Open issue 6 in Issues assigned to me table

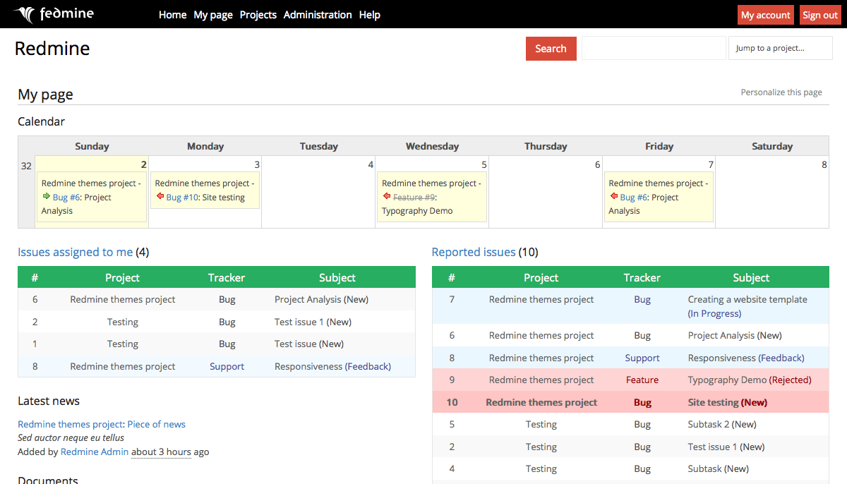click(35, 299)
